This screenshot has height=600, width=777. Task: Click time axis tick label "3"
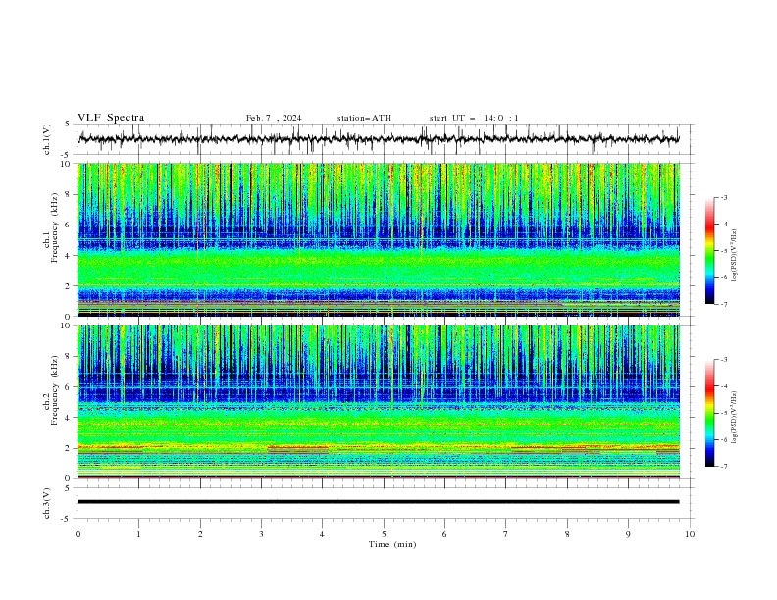[x=261, y=534]
